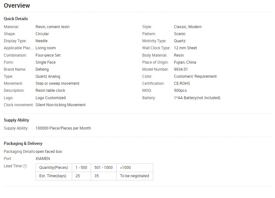Image resolution: width=275 pixels, height=198 pixels.
Task: Click the 'Place of Origin:' label
Action: pyautogui.click(x=155, y=62)
